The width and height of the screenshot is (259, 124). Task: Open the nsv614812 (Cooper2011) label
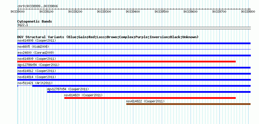[37, 71]
